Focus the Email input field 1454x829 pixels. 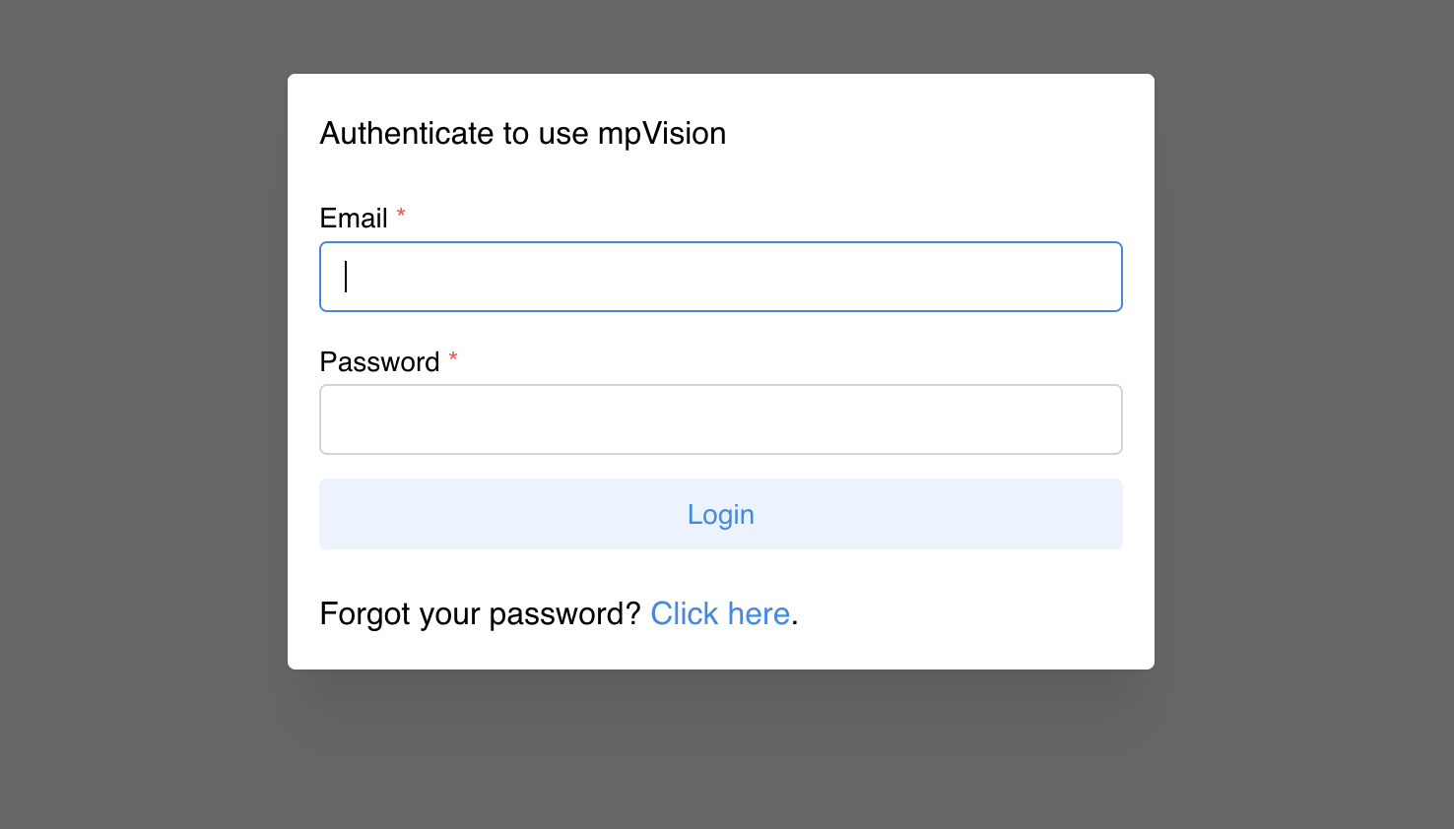(x=721, y=277)
